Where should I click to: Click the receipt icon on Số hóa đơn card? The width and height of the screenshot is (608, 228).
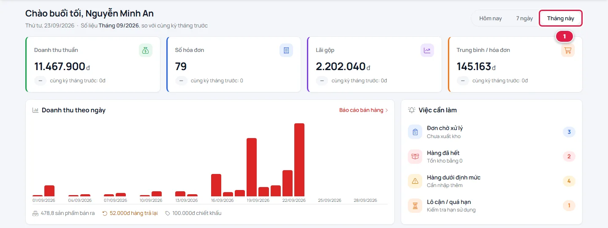coord(286,50)
